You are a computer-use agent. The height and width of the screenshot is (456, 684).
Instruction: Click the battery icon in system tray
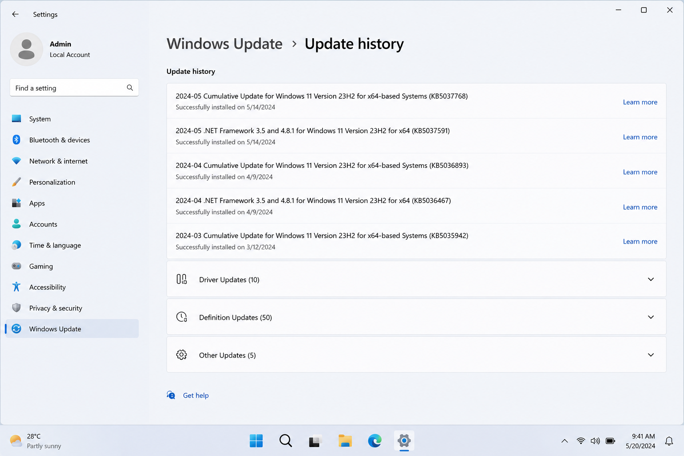pyautogui.click(x=611, y=441)
